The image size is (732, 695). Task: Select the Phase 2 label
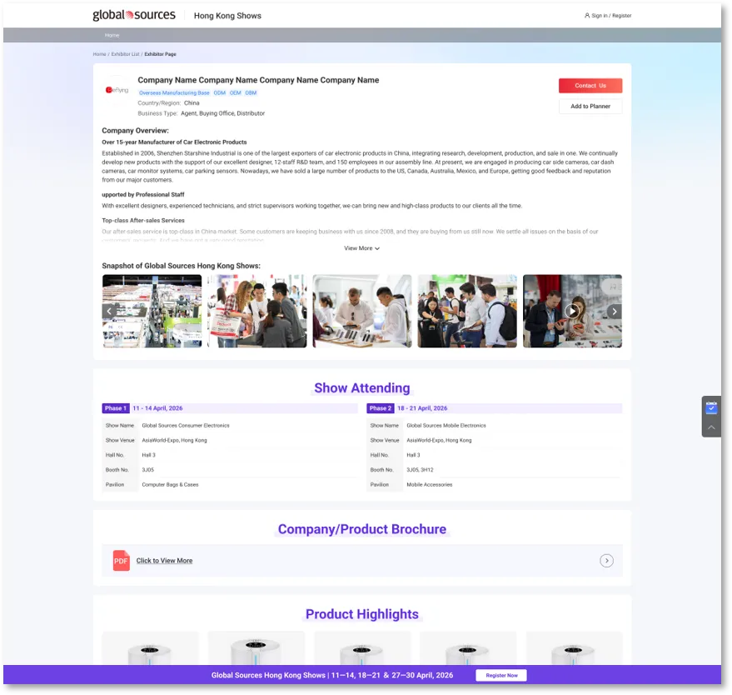[381, 408]
